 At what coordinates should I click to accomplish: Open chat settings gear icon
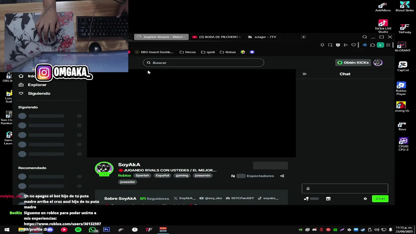coord(365,199)
